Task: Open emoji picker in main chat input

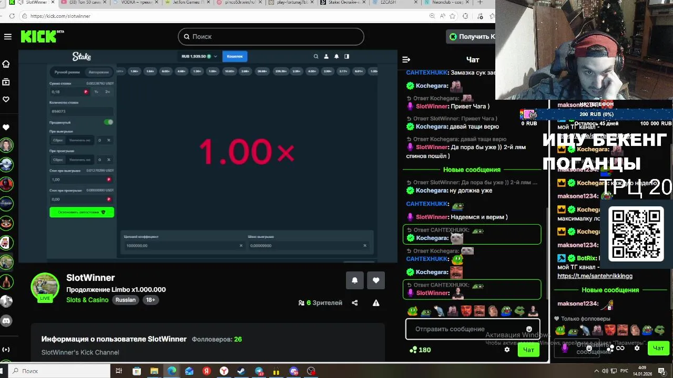Action: pyautogui.click(x=529, y=329)
